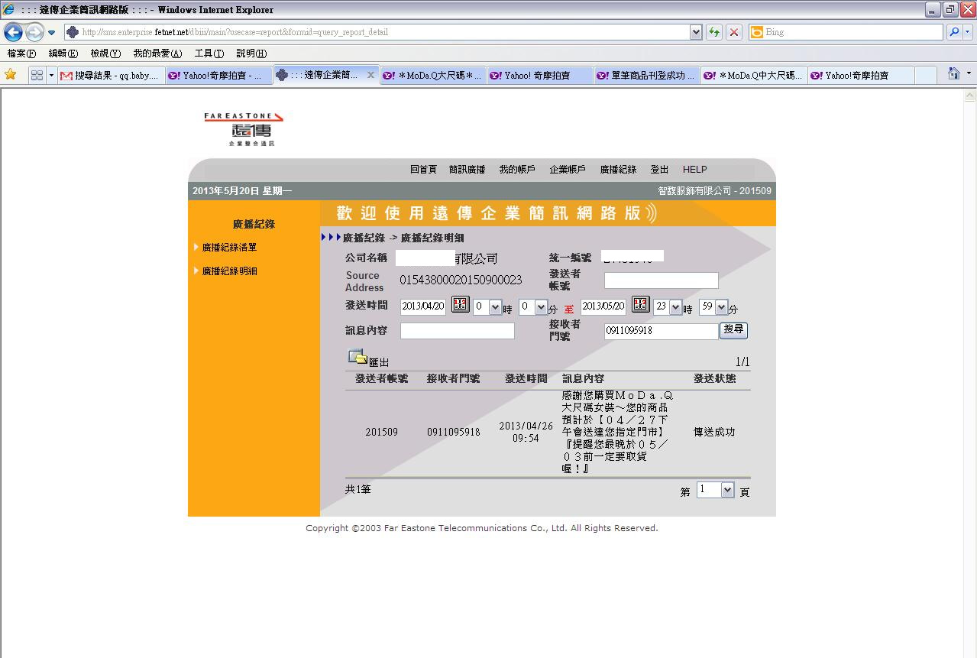Open start date calendar picker icon
This screenshot has height=658, width=977.
point(460,305)
